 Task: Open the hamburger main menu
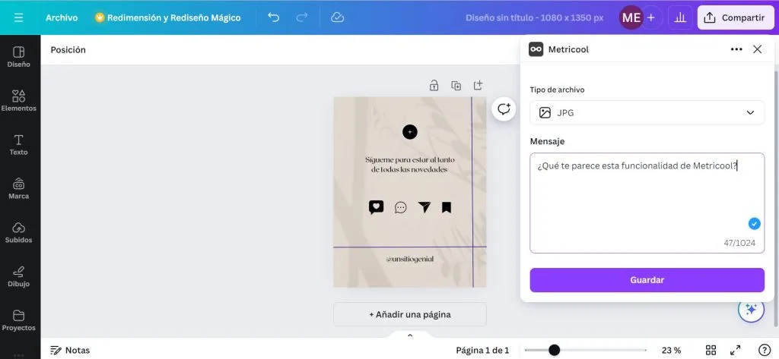click(19, 17)
